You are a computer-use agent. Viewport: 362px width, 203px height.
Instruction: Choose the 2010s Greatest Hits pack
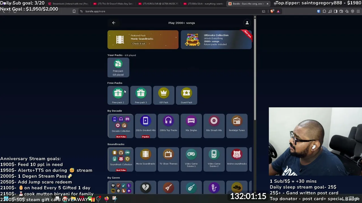click(145, 126)
